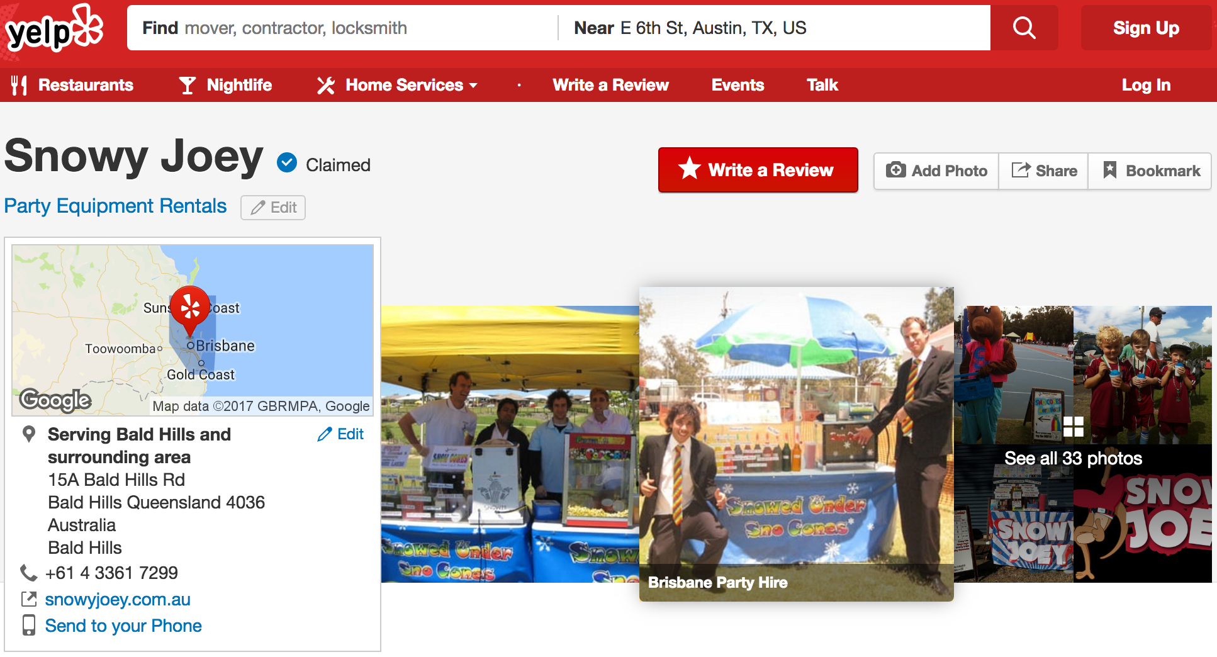
Task: Open the Talk navigation item
Action: pos(822,85)
